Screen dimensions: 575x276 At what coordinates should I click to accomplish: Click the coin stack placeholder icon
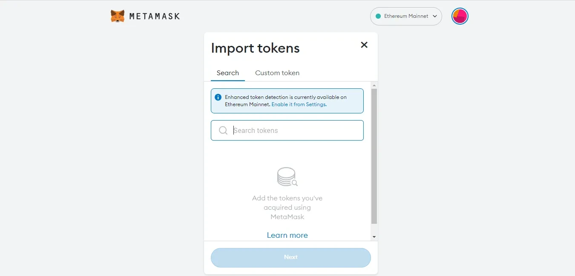287,177
